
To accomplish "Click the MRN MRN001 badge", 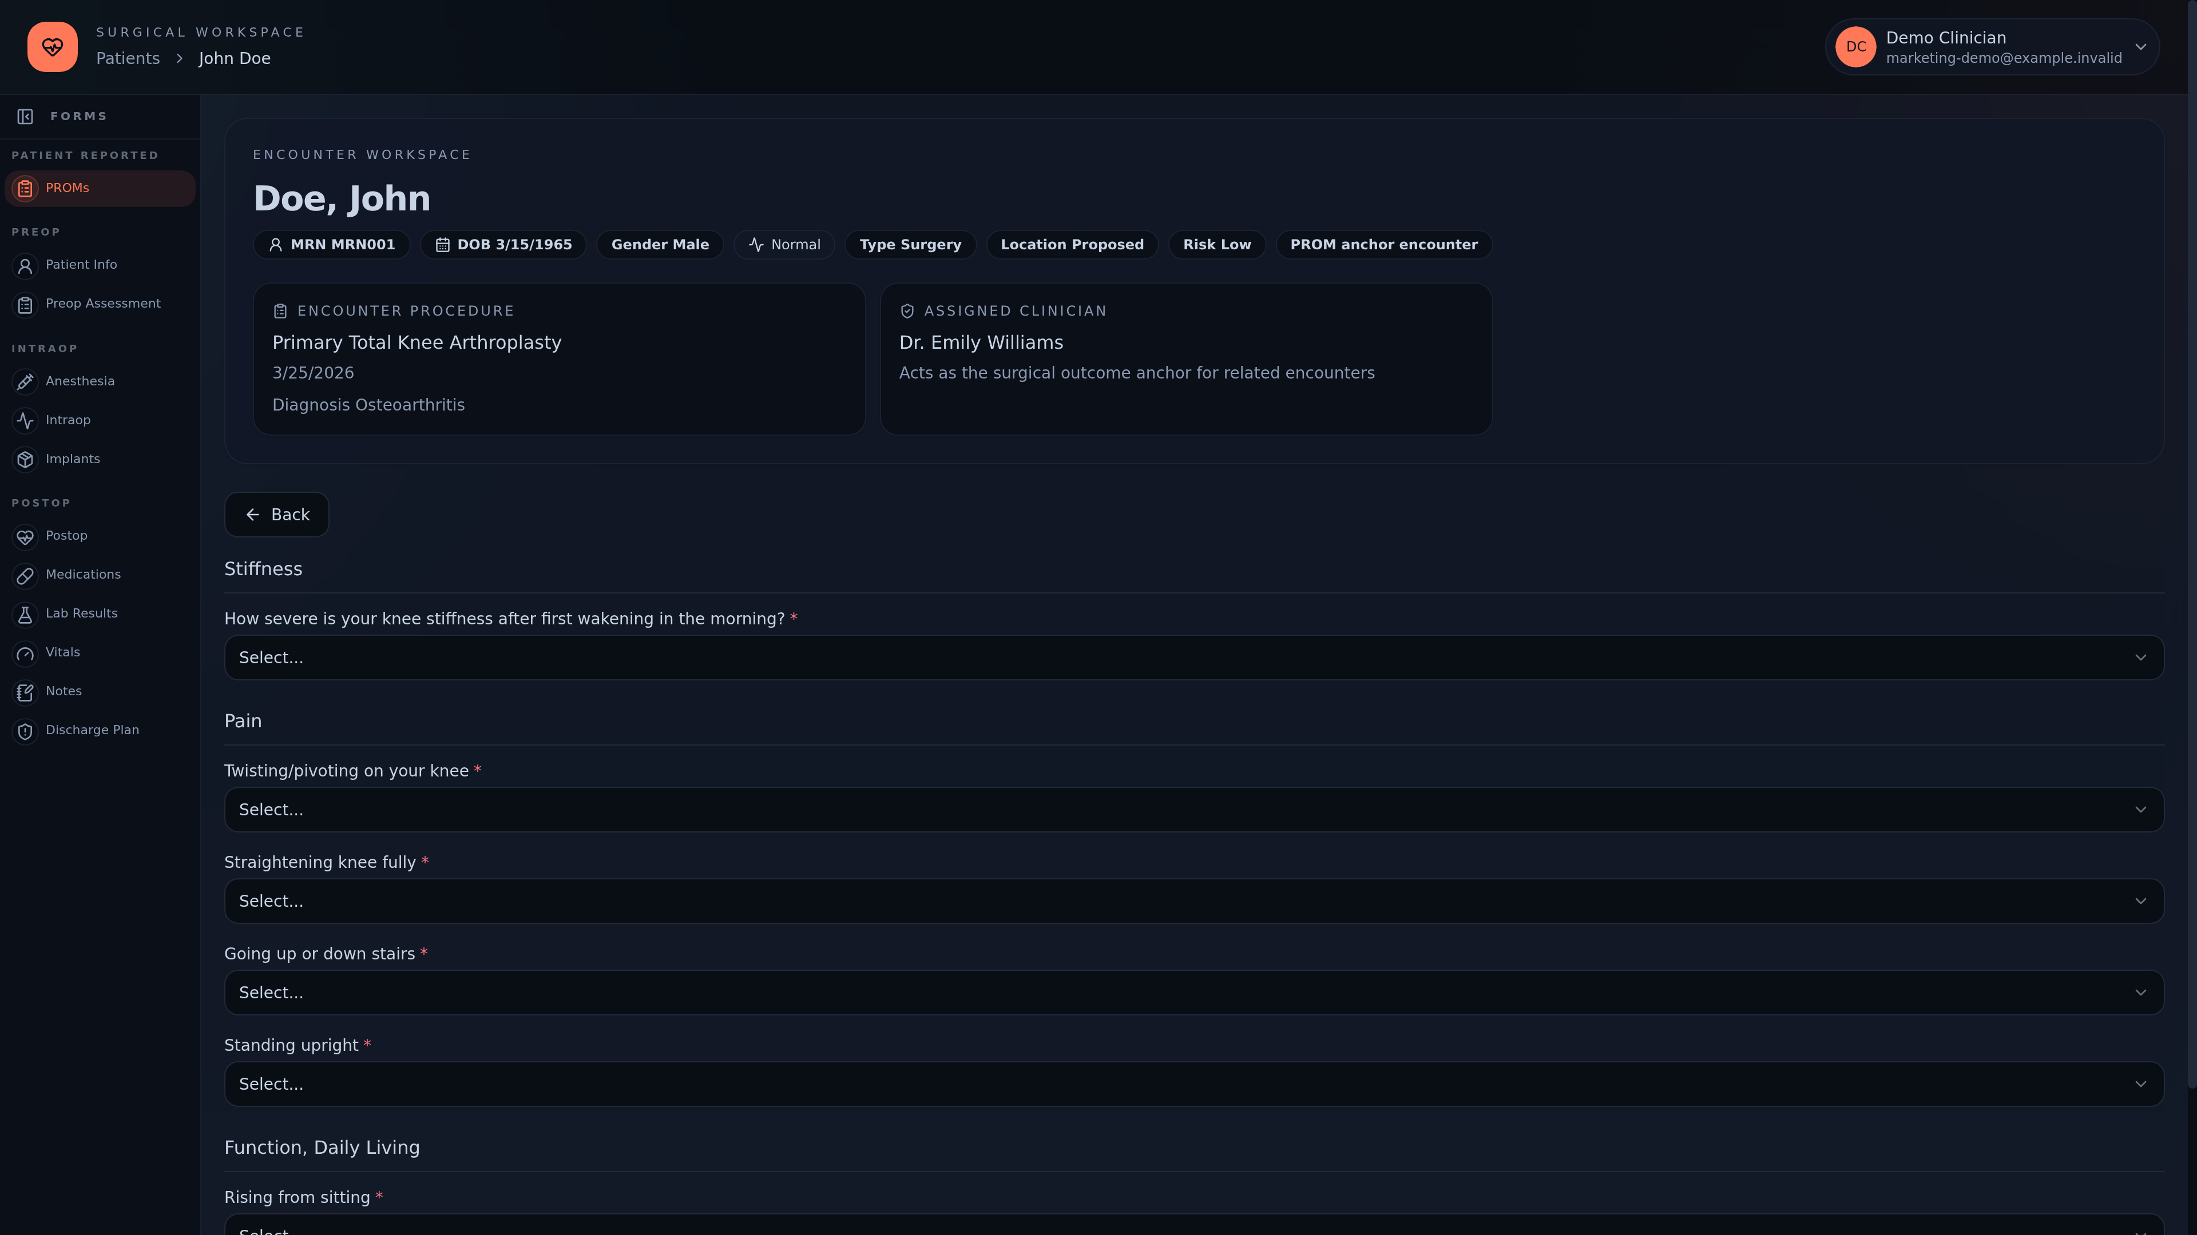I will pyautogui.click(x=332, y=245).
